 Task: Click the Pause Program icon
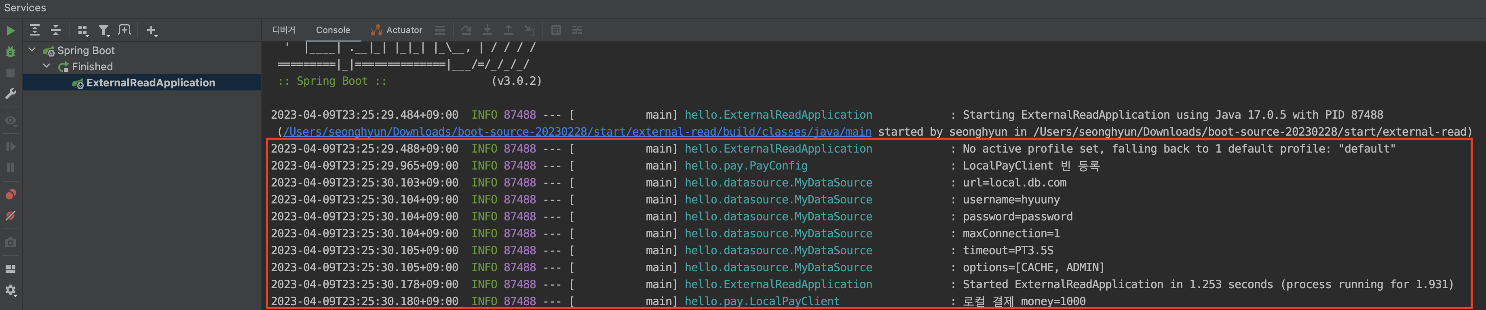point(11,168)
